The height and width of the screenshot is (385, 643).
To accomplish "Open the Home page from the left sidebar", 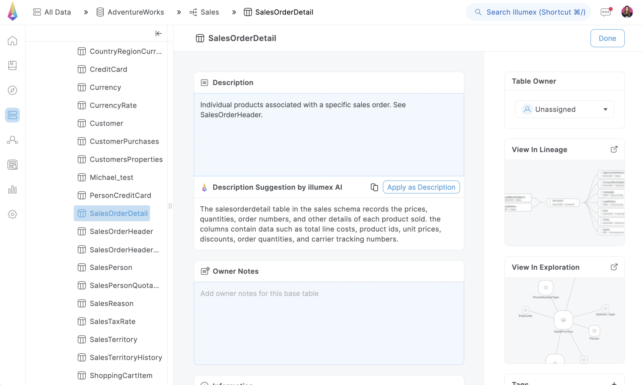I will point(12,40).
